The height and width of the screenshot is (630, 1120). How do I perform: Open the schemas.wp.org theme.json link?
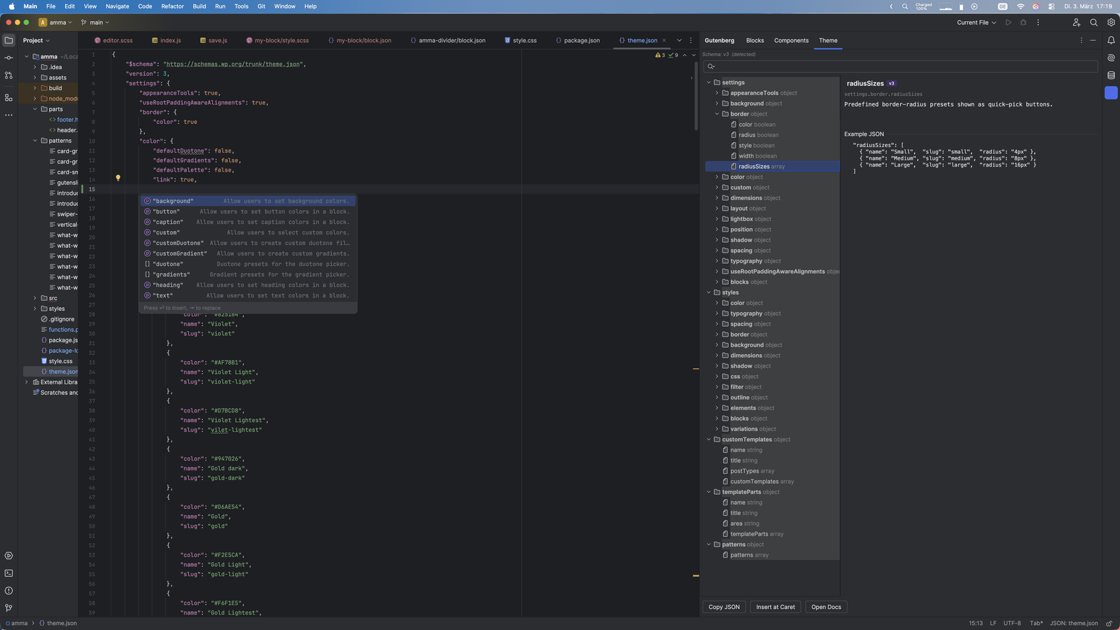(x=232, y=64)
